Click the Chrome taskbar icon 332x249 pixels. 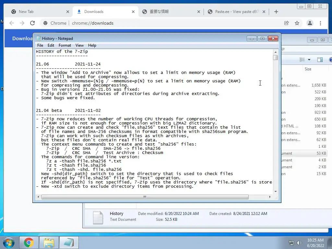point(29,243)
